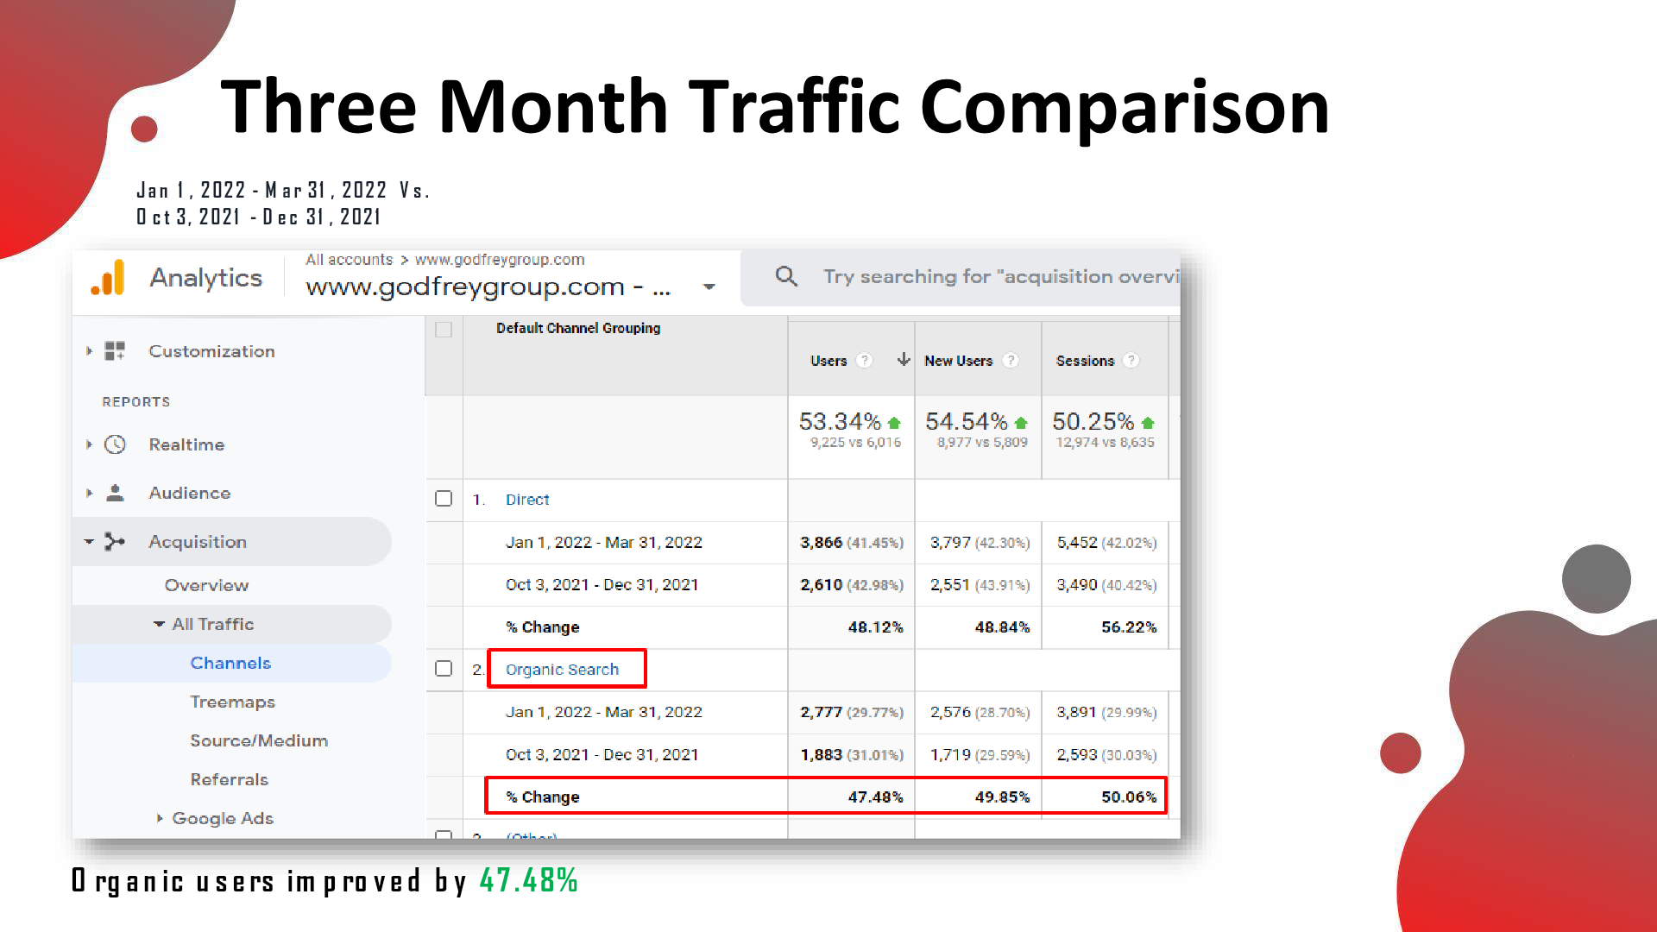1657x932 pixels.
Task: Click the Users column help icon
Action: pyautogui.click(x=865, y=361)
